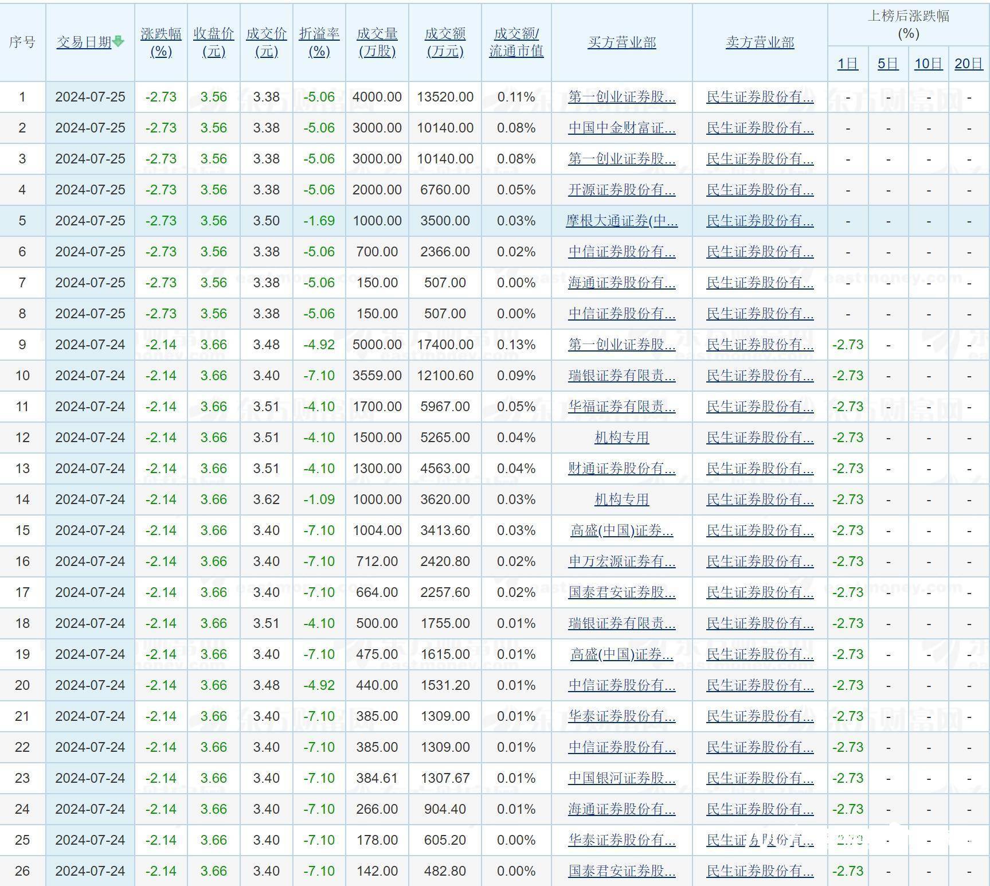Select 折溢率 -1.69 cell in row 5

(x=319, y=221)
